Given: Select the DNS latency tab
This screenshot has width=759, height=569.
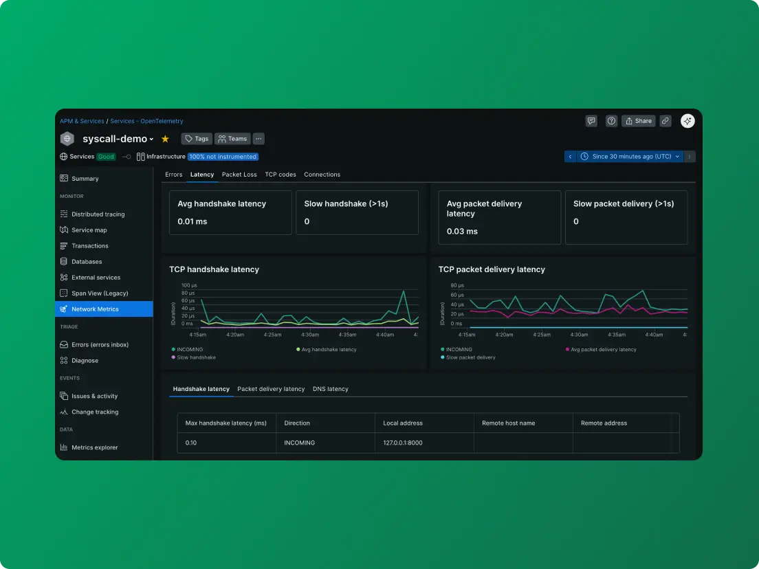Looking at the screenshot, I should pos(330,389).
